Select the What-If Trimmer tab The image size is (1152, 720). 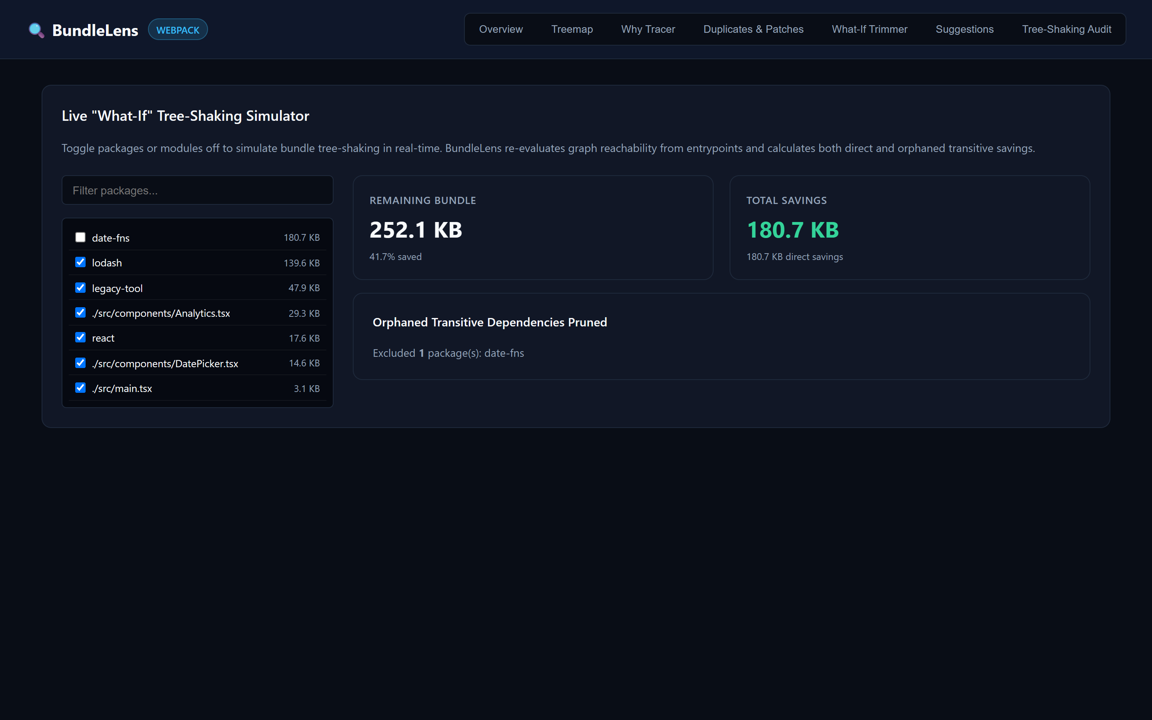click(869, 29)
